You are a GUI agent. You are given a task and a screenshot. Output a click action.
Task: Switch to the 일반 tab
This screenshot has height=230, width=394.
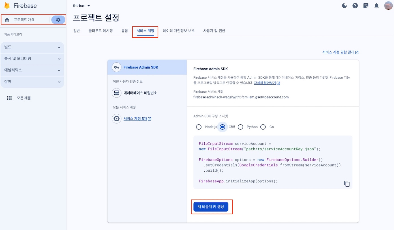pyautogui.click(x=77, y=31)
